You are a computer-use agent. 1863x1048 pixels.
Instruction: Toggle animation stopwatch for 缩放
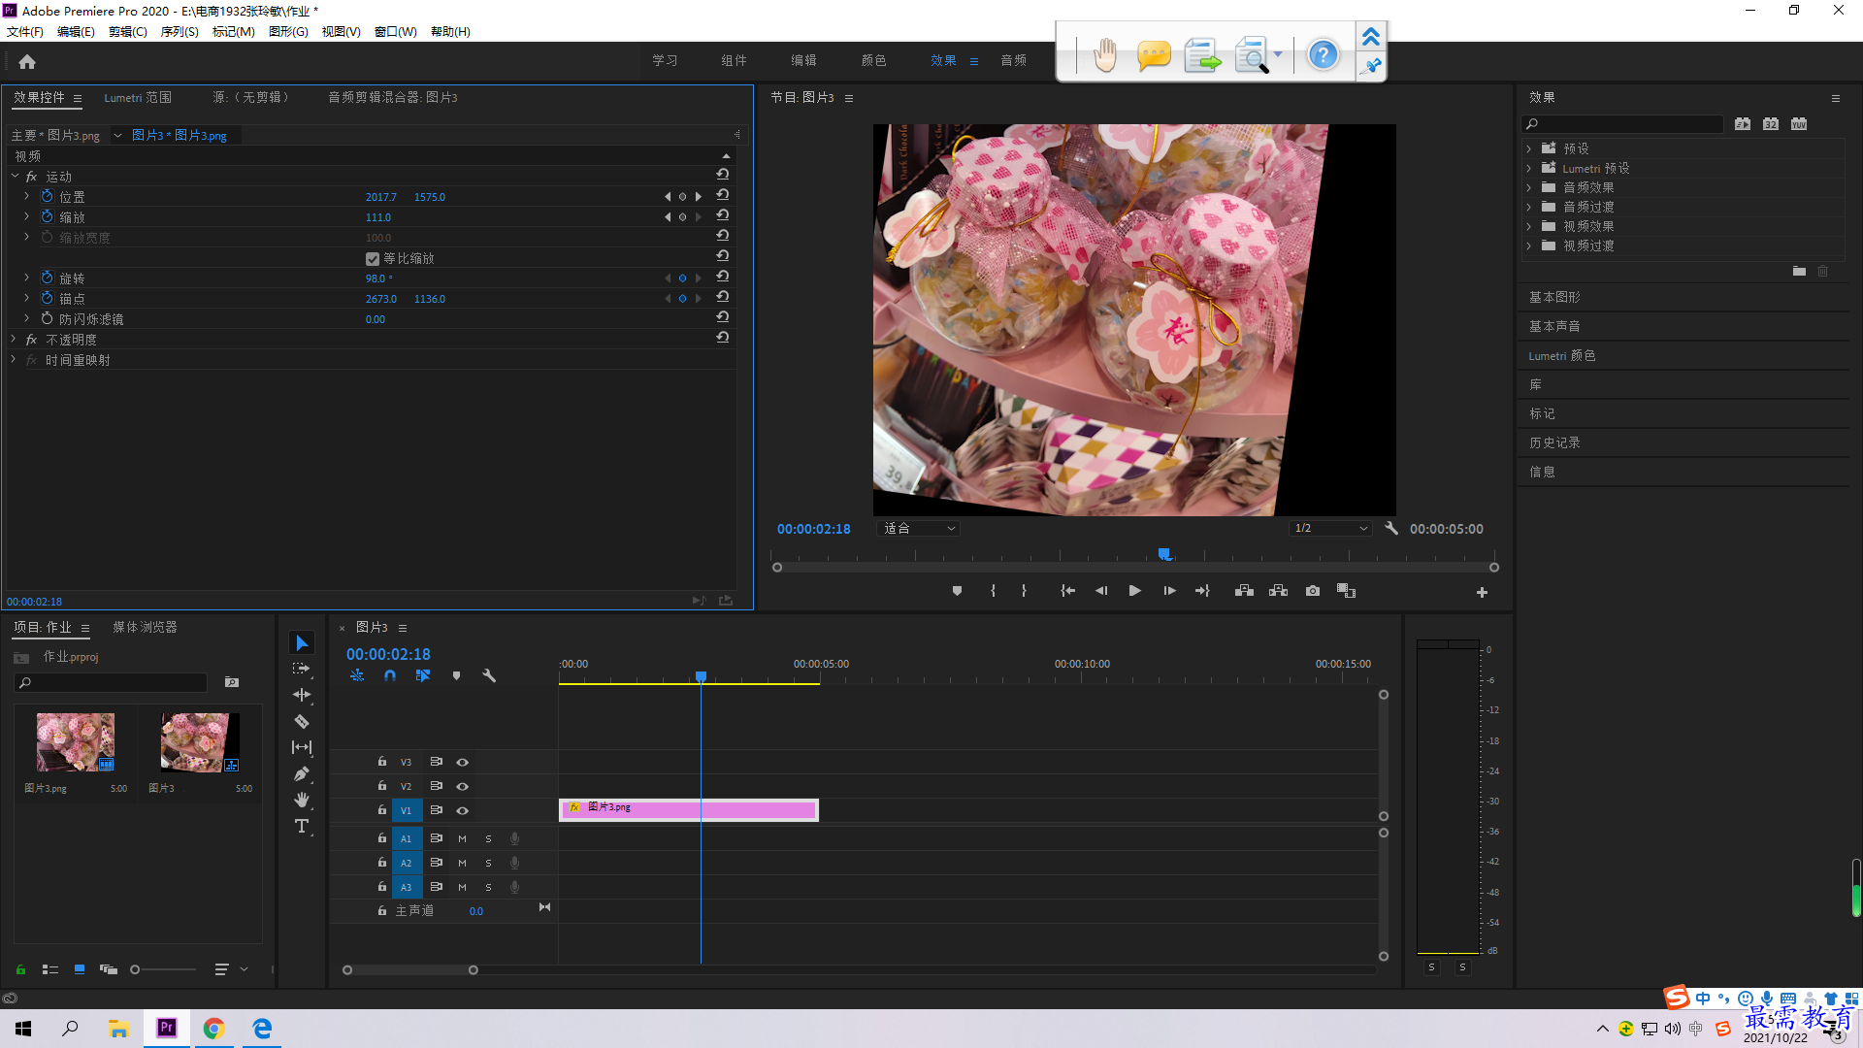47,216
